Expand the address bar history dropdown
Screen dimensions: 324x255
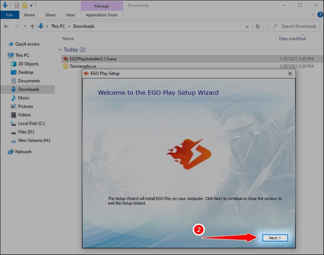pos(247,26)
